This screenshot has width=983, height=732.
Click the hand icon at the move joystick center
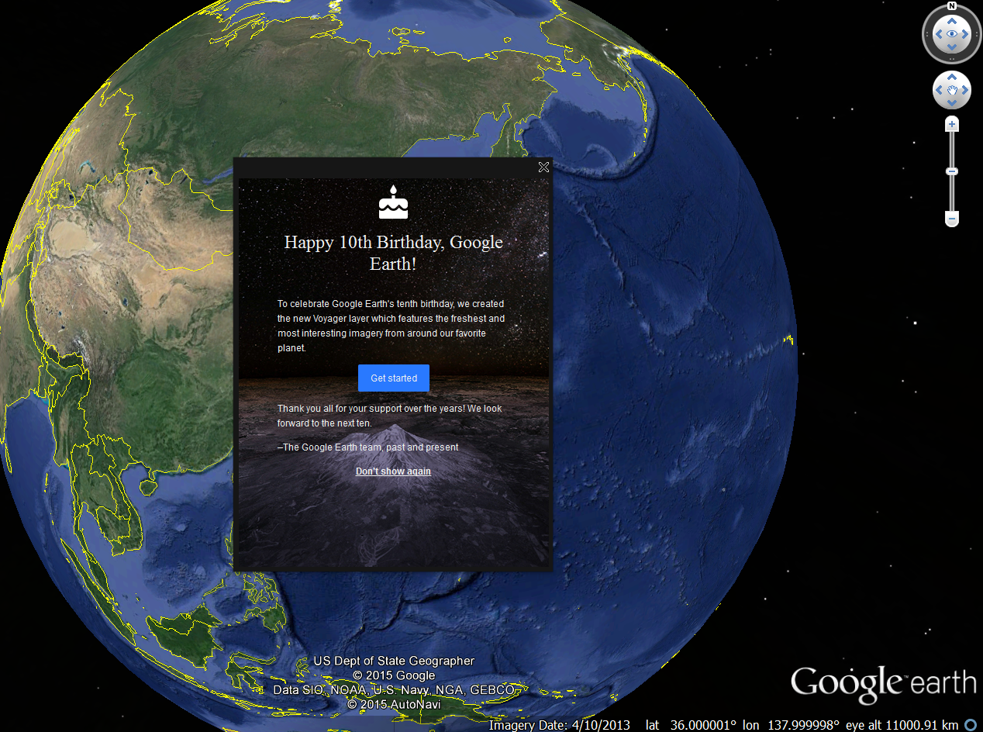click(952, 91)
